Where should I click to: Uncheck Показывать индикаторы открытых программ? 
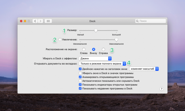coord(80,85)
